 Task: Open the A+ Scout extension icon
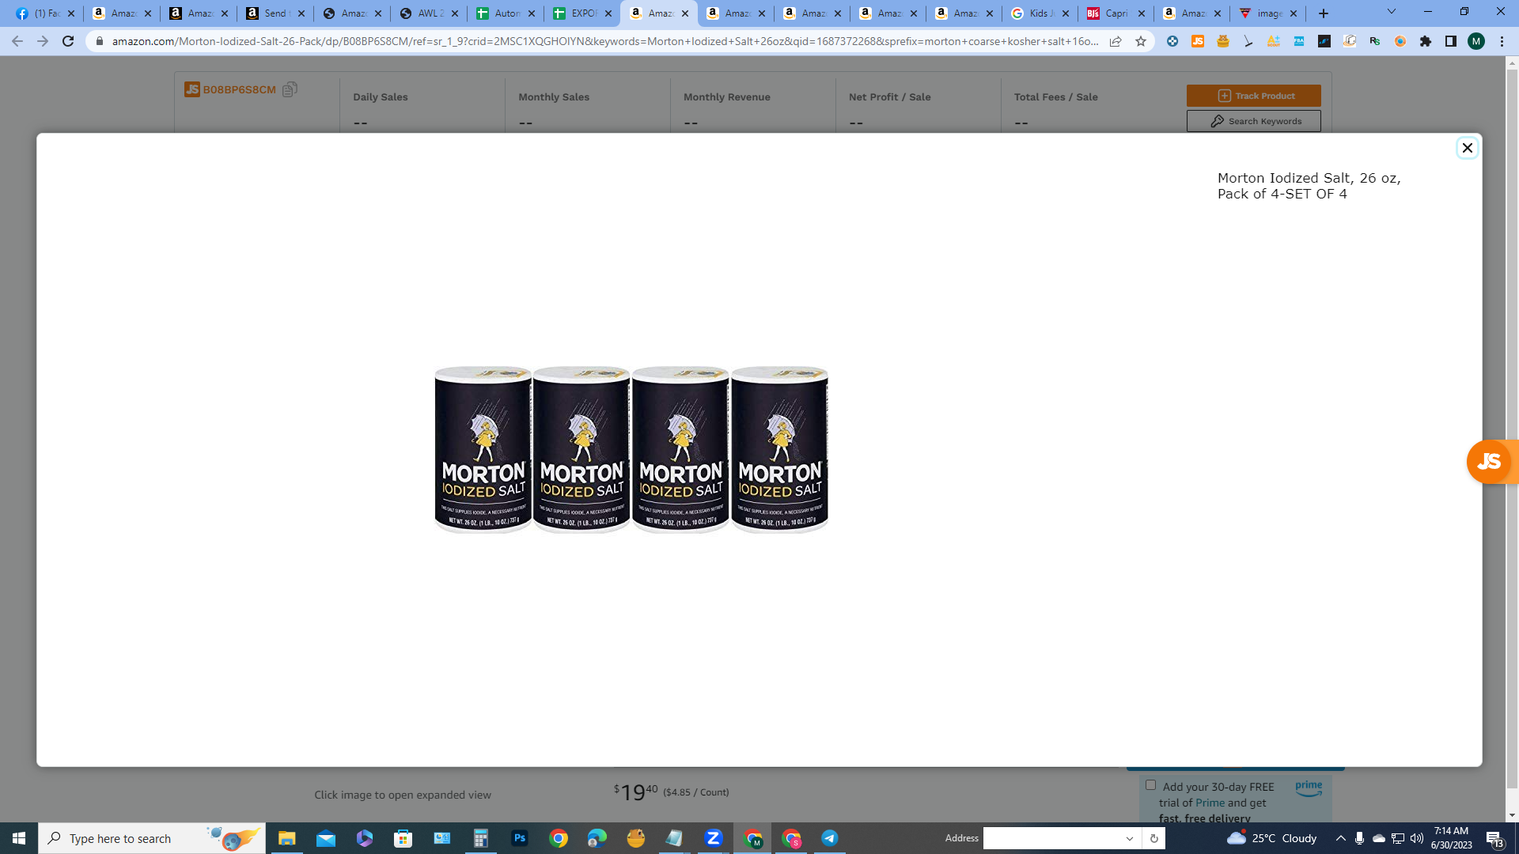point(1273,41)
